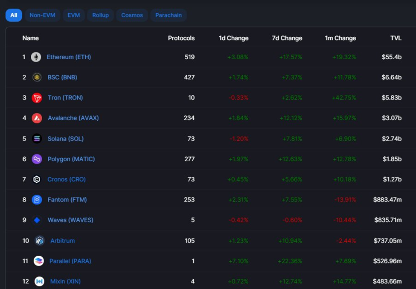416x289 pixels.
Task: Click the red Tron logo icon
Action: point(37,98)
